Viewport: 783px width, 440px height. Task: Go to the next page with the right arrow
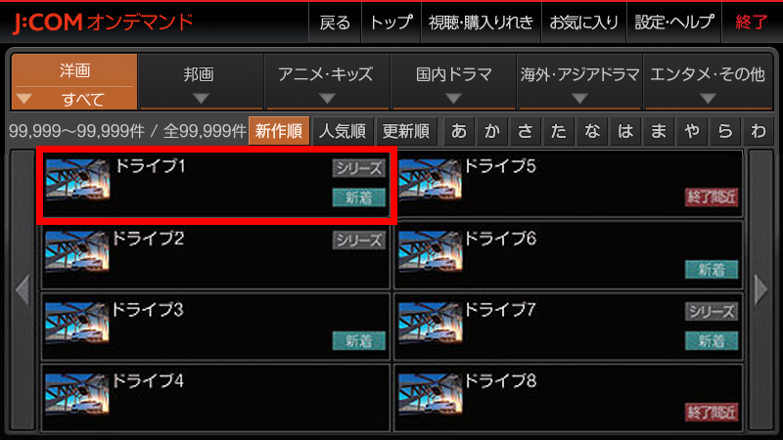point(760,289)
